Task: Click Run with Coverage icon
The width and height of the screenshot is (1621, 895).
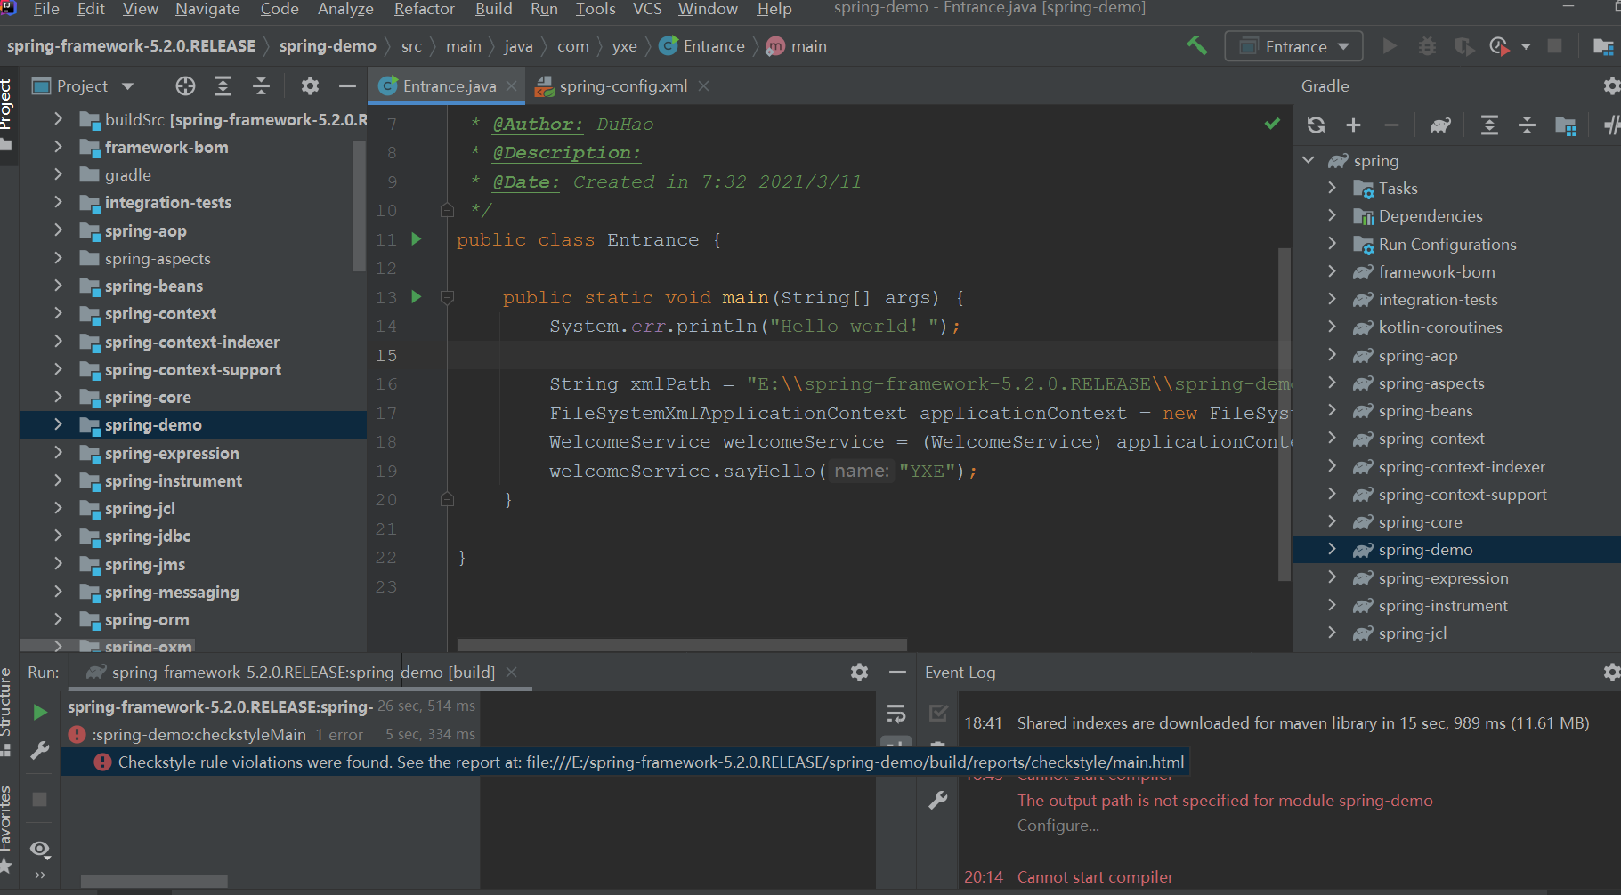Action: 1464,46
